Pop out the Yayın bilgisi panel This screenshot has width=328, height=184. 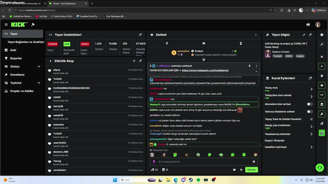coord(310,35)
